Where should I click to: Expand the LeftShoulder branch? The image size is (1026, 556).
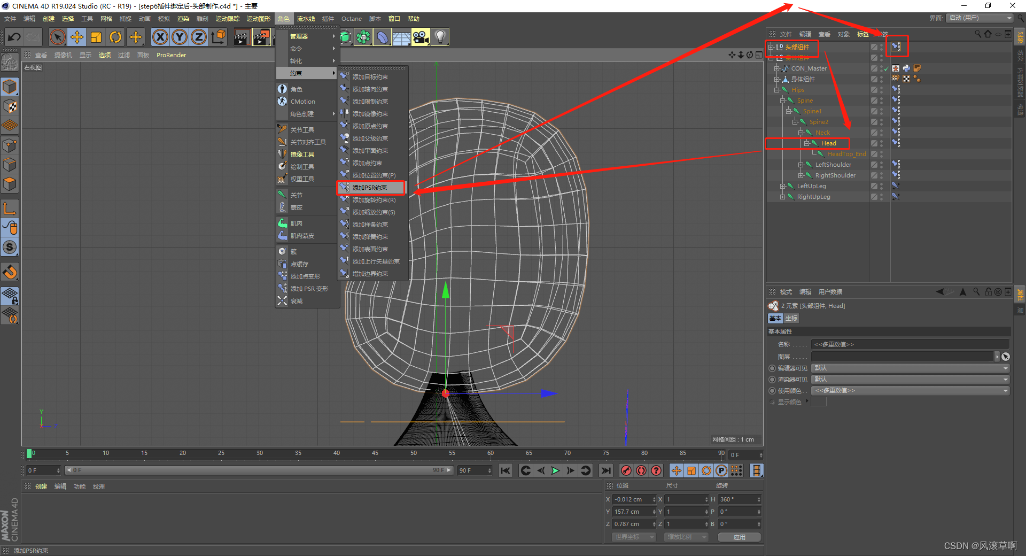click(800, 164)
